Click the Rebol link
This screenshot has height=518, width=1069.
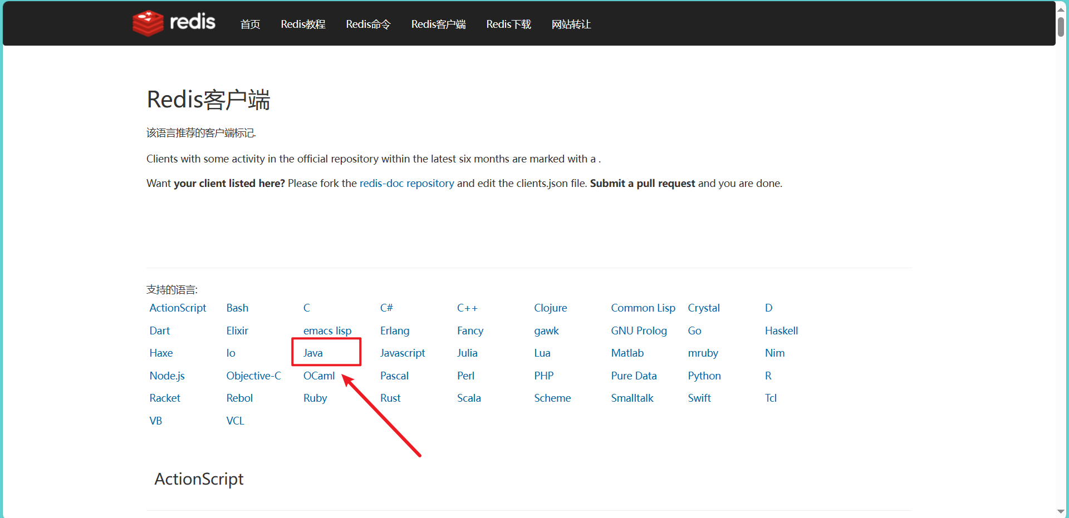[x=239, y=398]
